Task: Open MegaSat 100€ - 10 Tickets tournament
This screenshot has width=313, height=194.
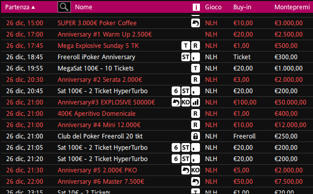Action: tap(96, 68)
